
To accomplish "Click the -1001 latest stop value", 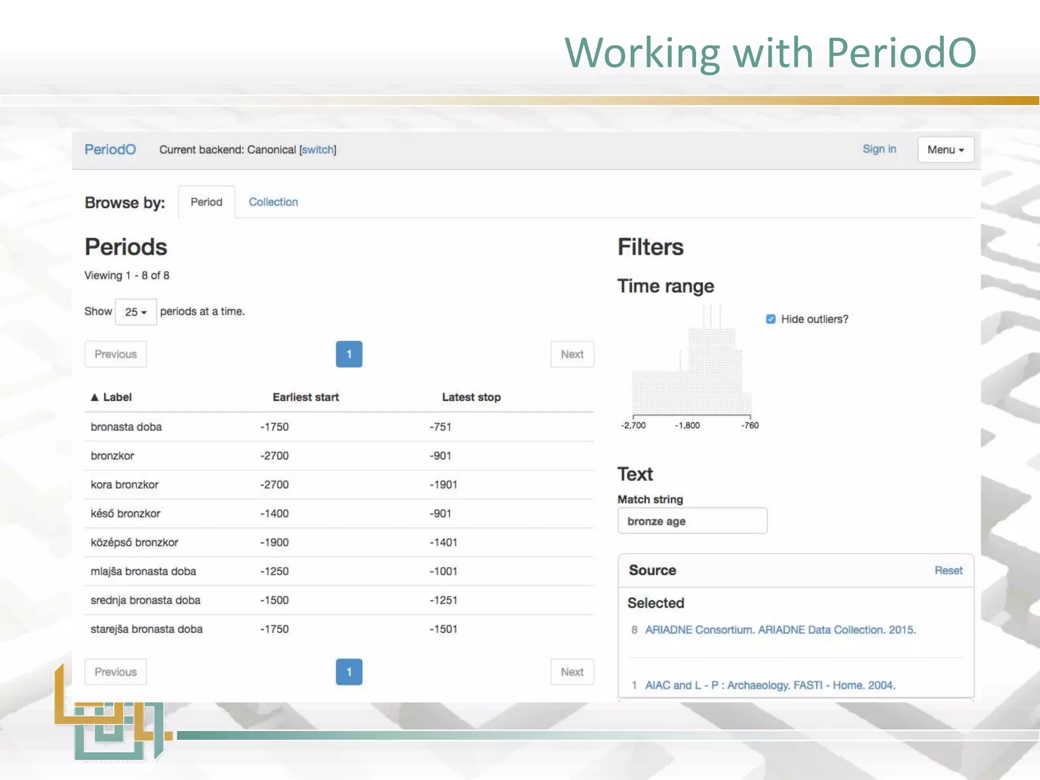I will 443,571.
